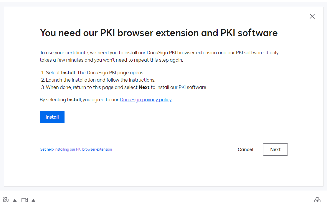The height and width of the screenshot is (202, 327).
Task: Toggle the muted microphone icon
Action: tap(6, 200)
